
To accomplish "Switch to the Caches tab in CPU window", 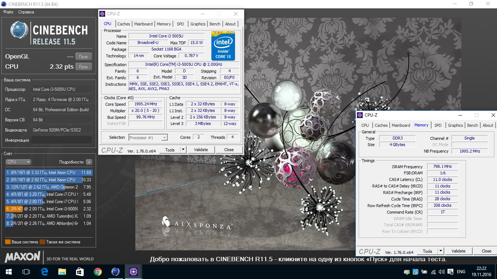I will point(124,24).
